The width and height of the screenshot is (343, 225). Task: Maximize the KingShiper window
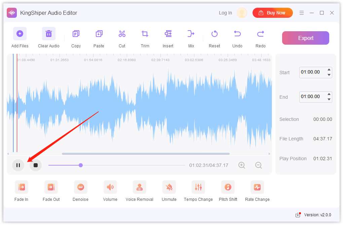click(322, 13)
